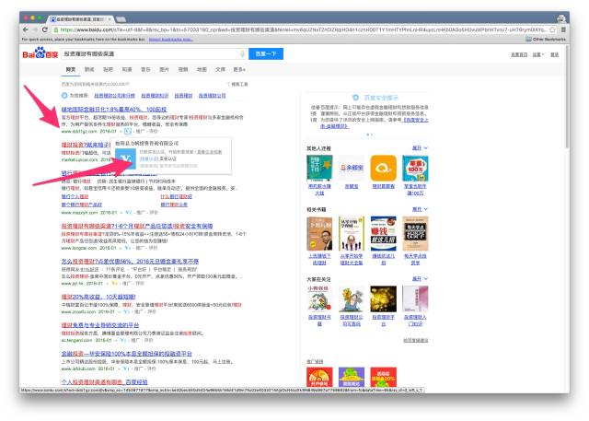589x421 pixels.
Task: Click the import bookmarks now link
Action: click(x=171, y=39)
